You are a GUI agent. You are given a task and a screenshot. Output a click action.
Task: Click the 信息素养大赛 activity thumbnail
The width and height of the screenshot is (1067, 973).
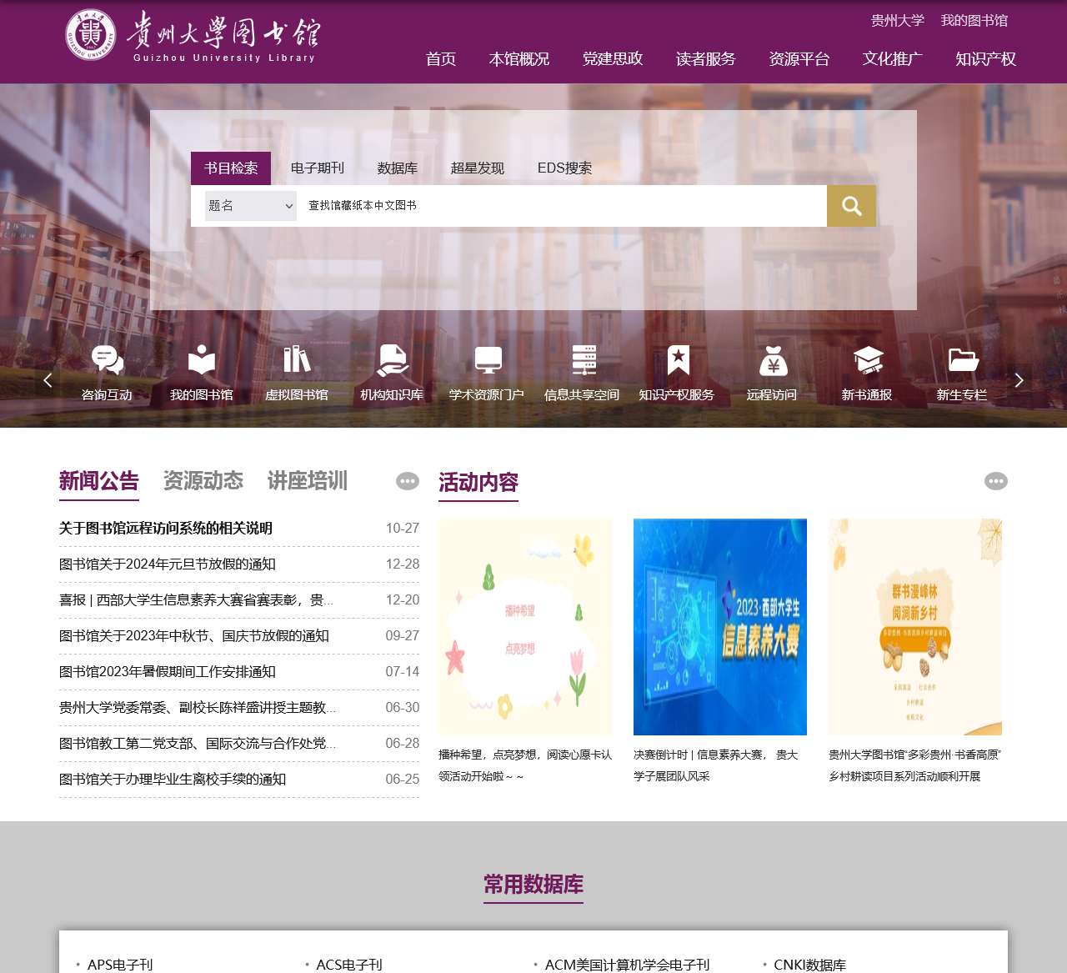[x=719, y=627]
